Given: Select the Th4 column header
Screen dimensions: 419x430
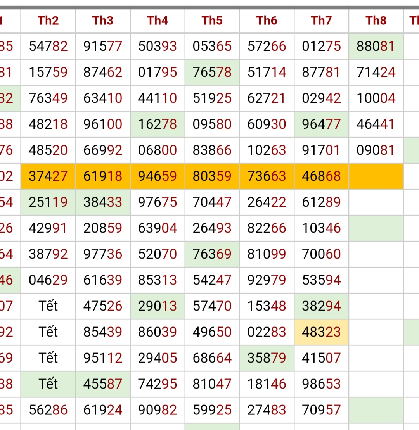Looking at the screenshot, I should [158, 21].
